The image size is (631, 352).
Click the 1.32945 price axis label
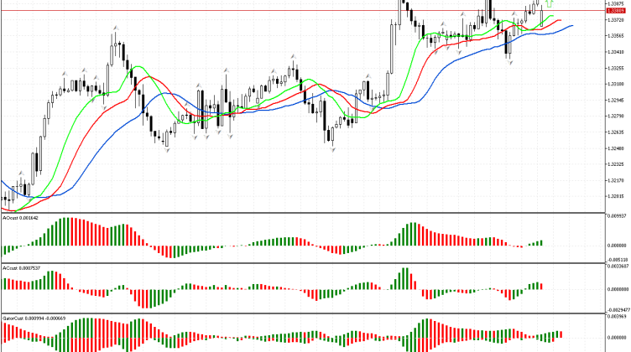tap(617, 101)
